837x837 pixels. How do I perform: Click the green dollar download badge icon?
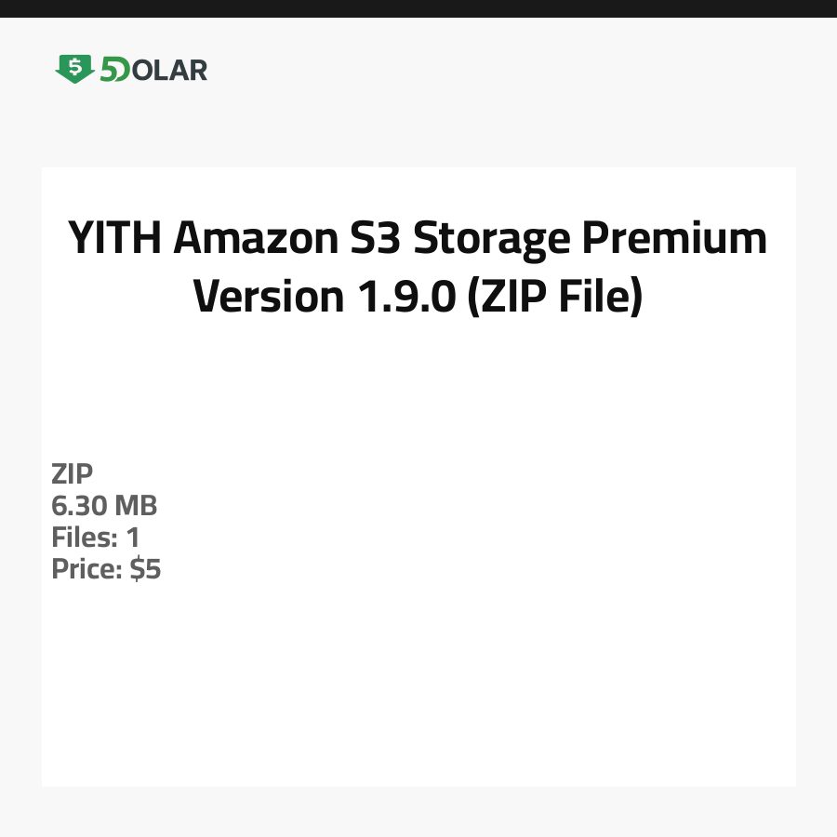tap(74, 69)
